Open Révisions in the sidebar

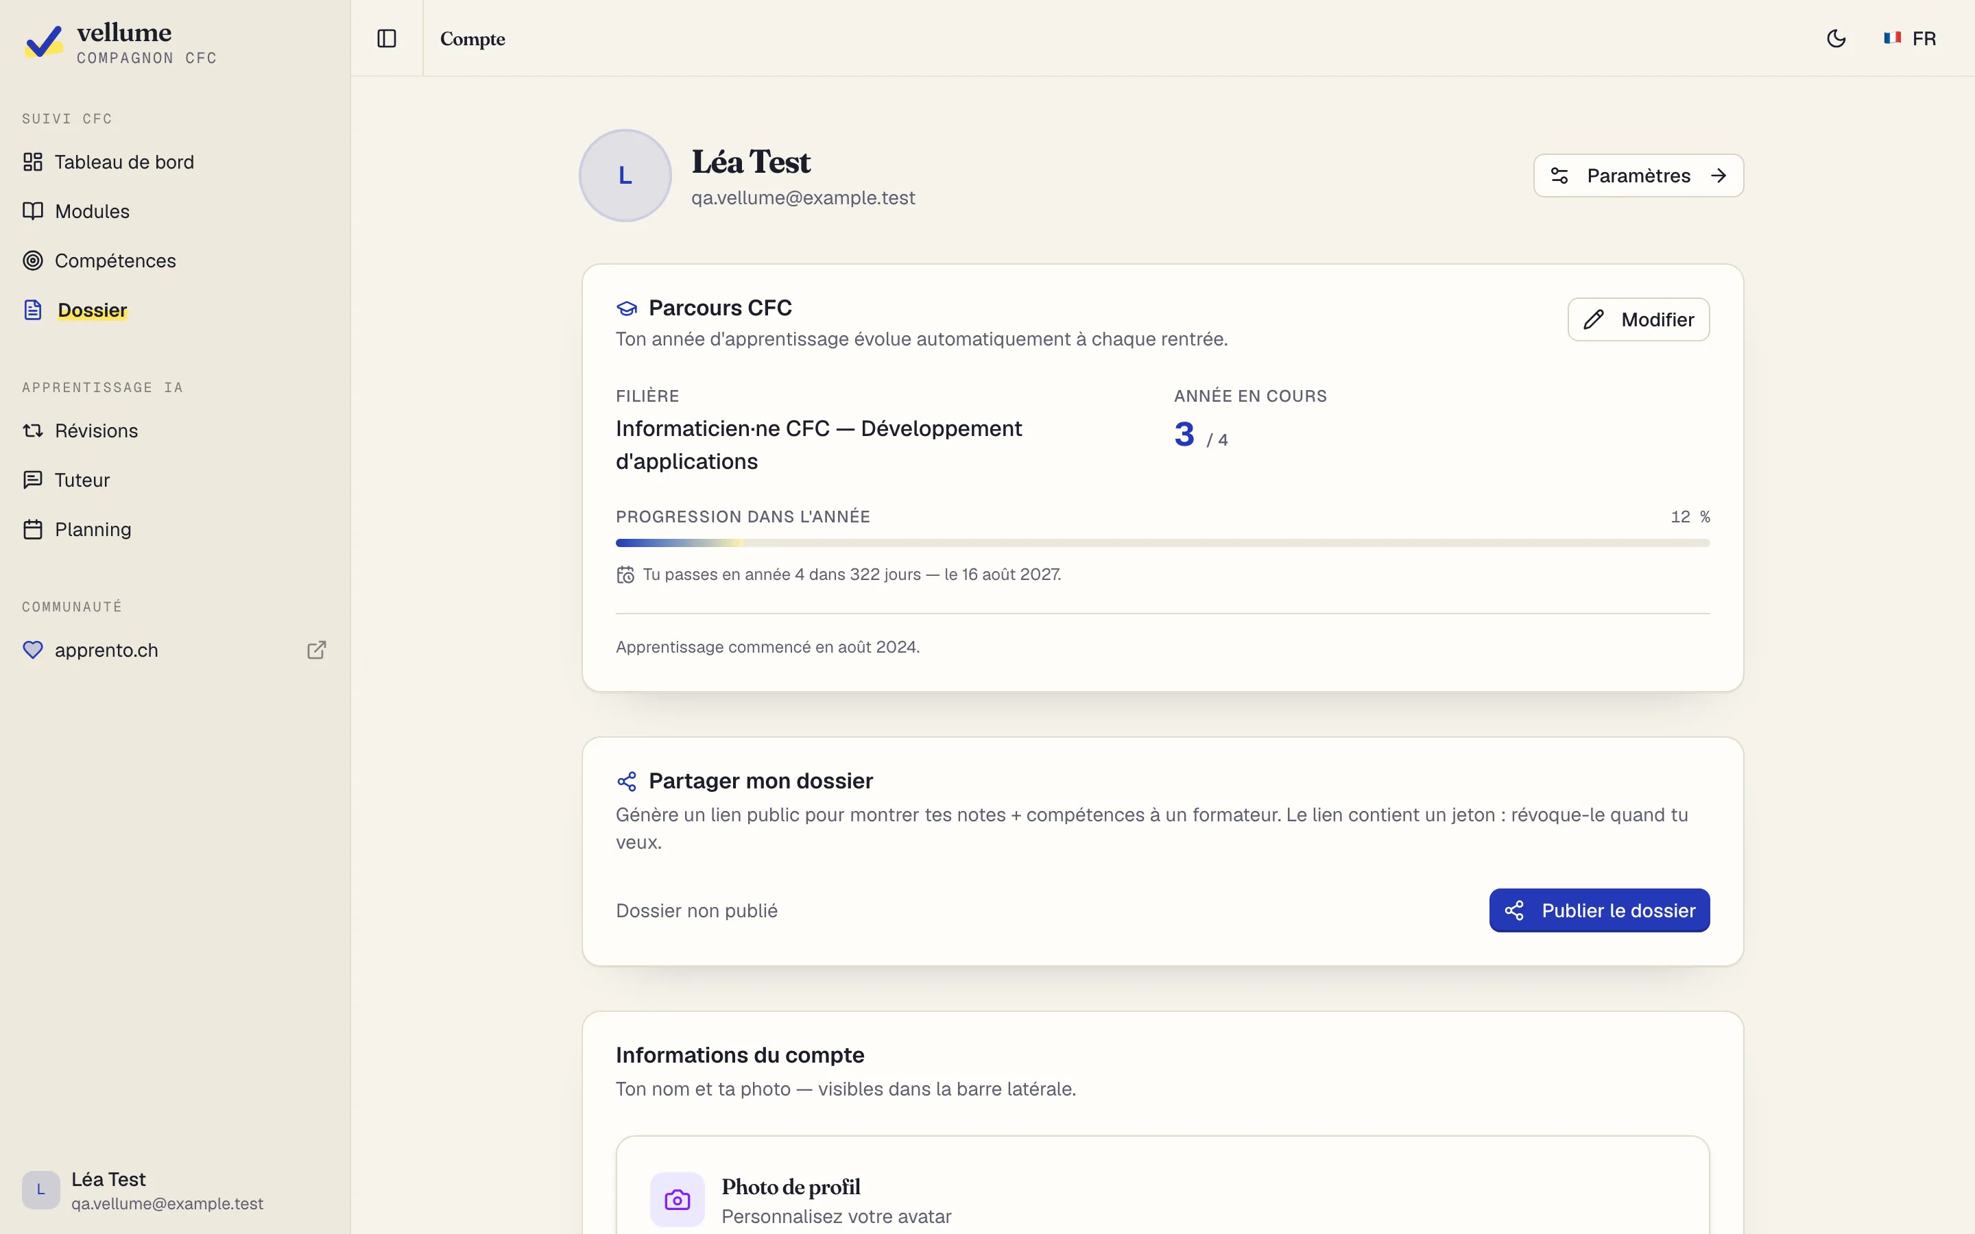pos(175,430)
